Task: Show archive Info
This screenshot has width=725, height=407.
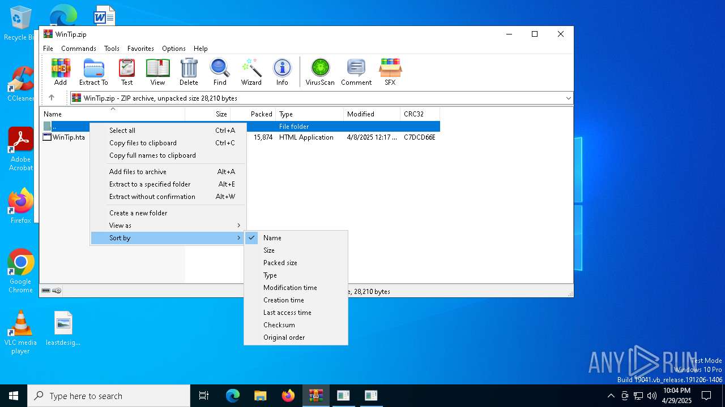Action: pos(282,72)
